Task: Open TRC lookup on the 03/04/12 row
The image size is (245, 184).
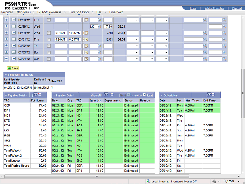Action: [x=100, y=59]
